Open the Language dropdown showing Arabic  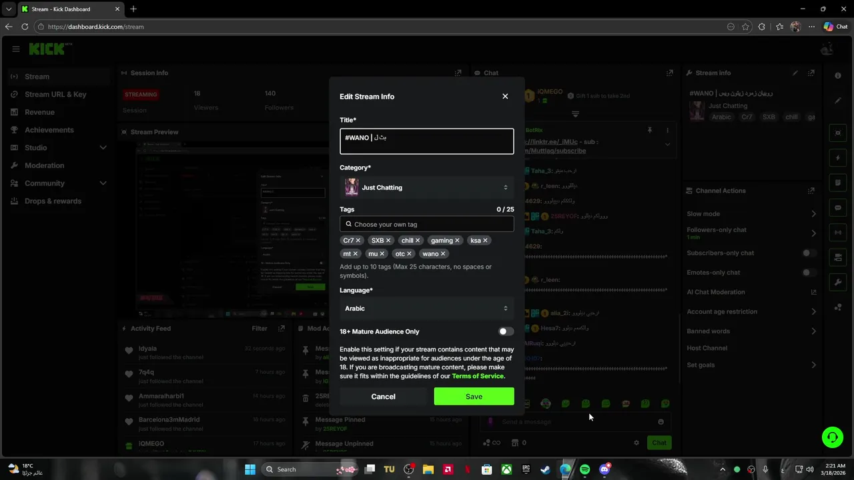[x=427, y=308]
